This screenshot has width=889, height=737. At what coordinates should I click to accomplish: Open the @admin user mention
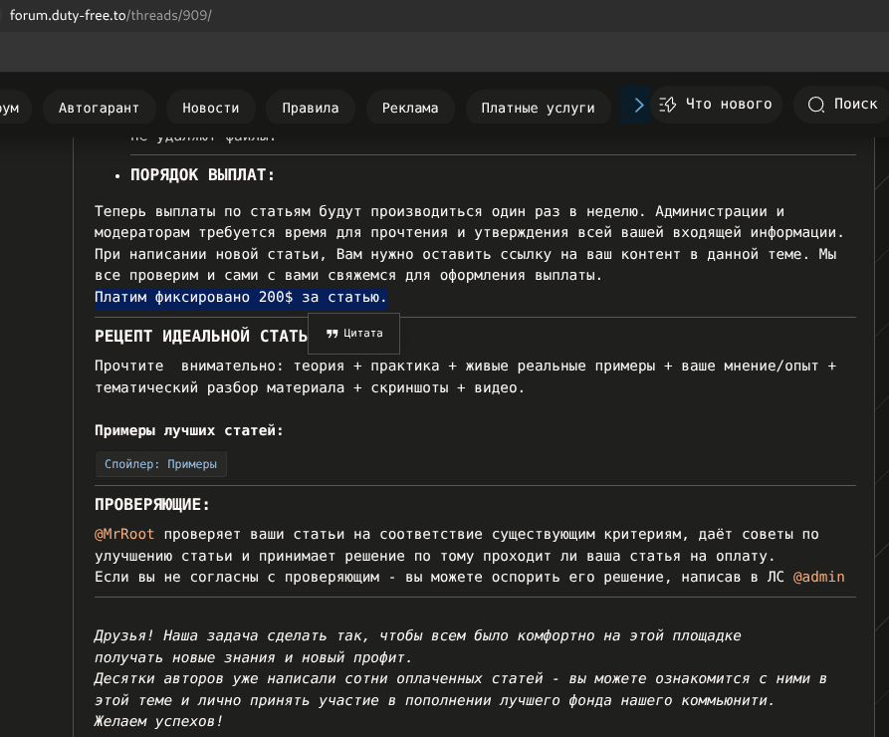pos(818,577)
